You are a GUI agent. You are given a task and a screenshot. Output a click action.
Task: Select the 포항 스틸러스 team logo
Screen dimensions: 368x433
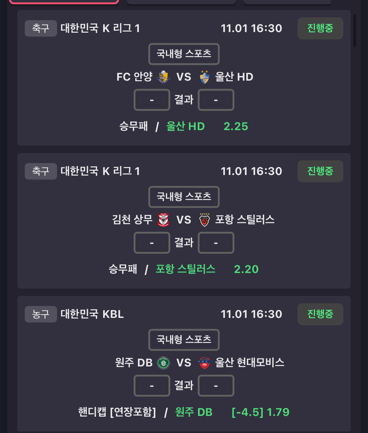coord(204,220)
